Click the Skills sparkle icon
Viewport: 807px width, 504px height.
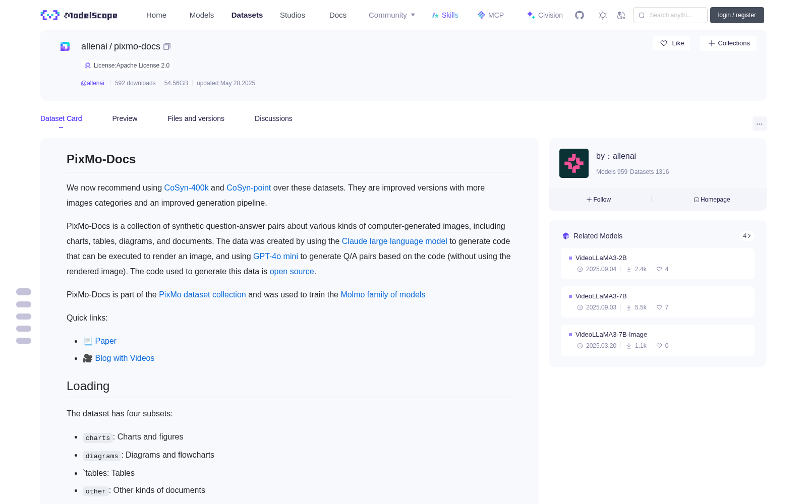coord(435,15)
